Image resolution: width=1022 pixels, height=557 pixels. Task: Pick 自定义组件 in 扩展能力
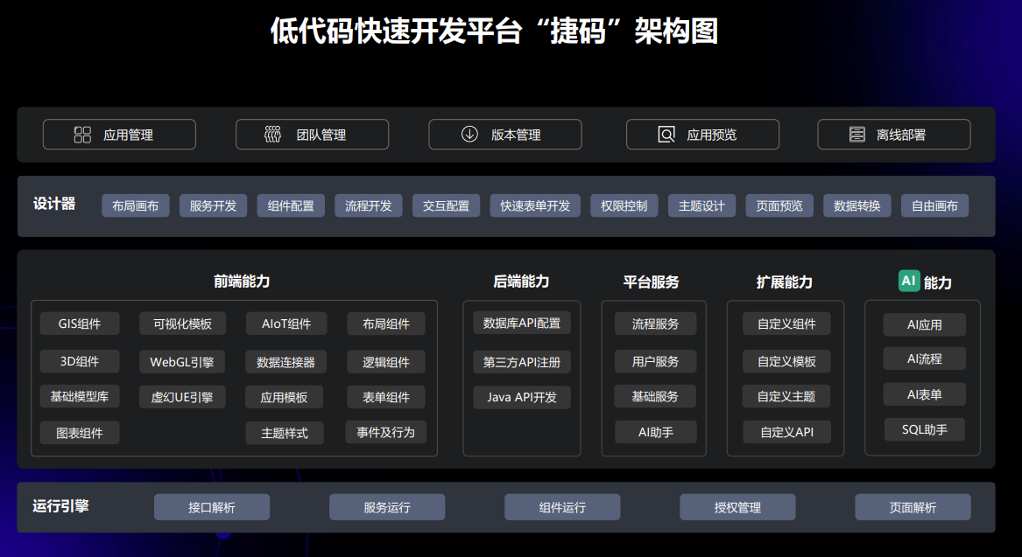click(x=786, y=324)
